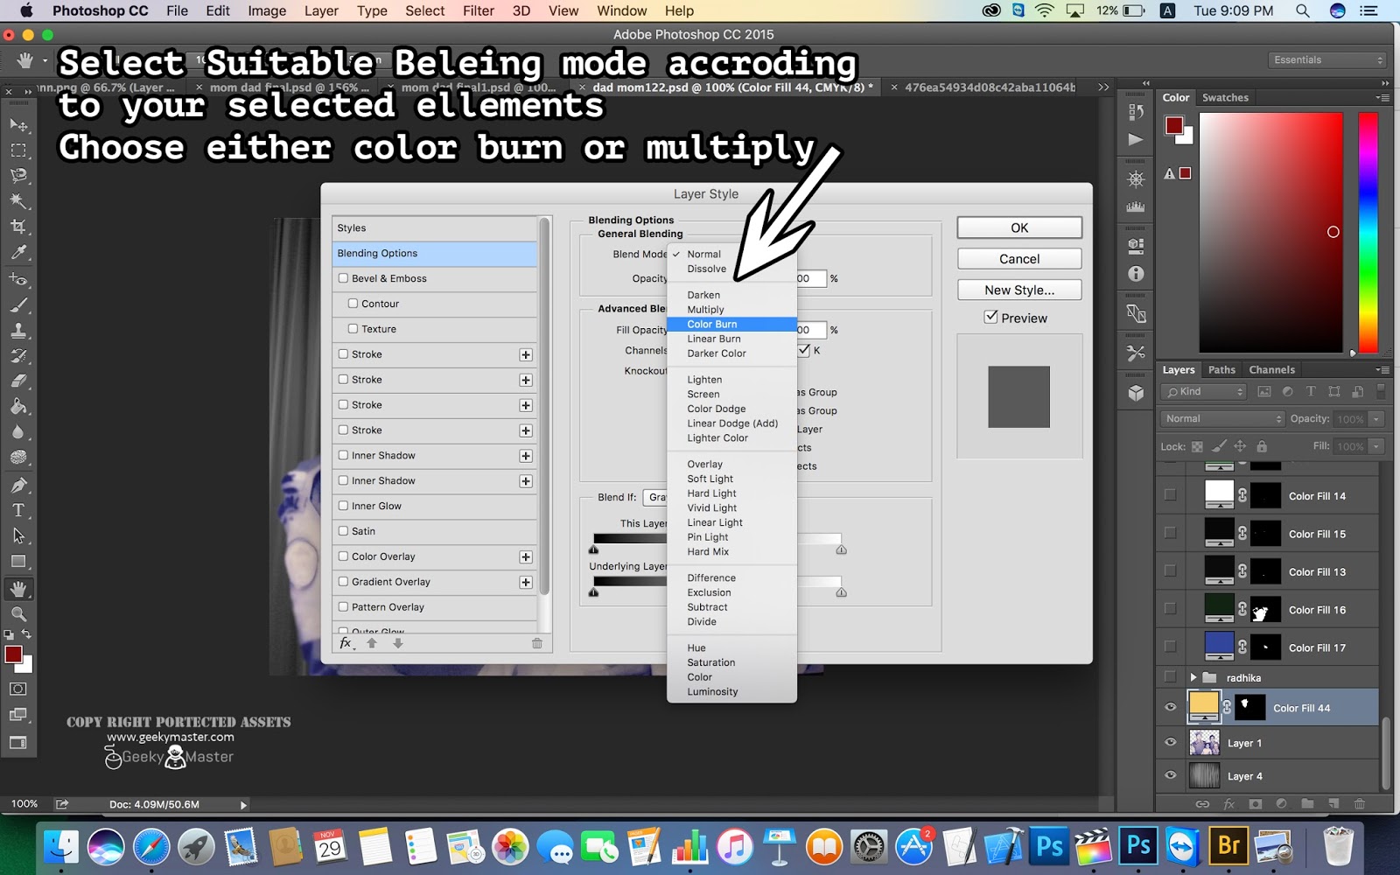Open the layer Opacity dropdown arrow

pos(1376,419)
